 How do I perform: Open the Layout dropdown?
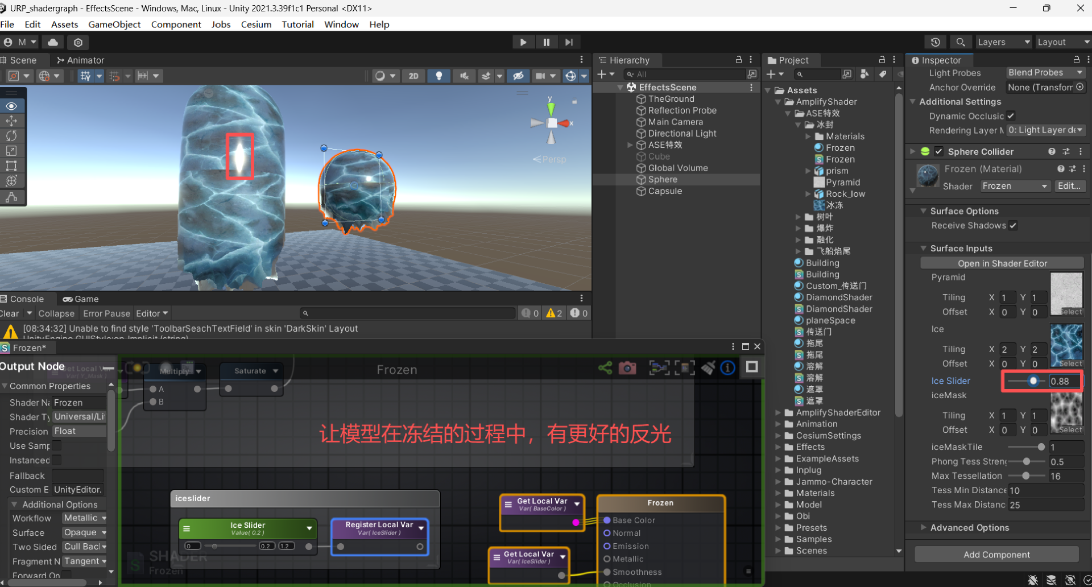(1063, 42)
